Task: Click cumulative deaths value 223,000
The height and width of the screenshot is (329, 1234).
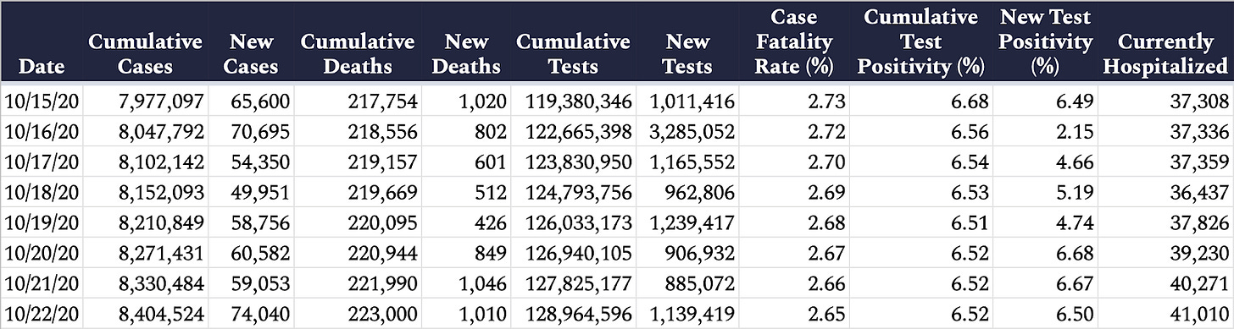Action: [384, 313]
